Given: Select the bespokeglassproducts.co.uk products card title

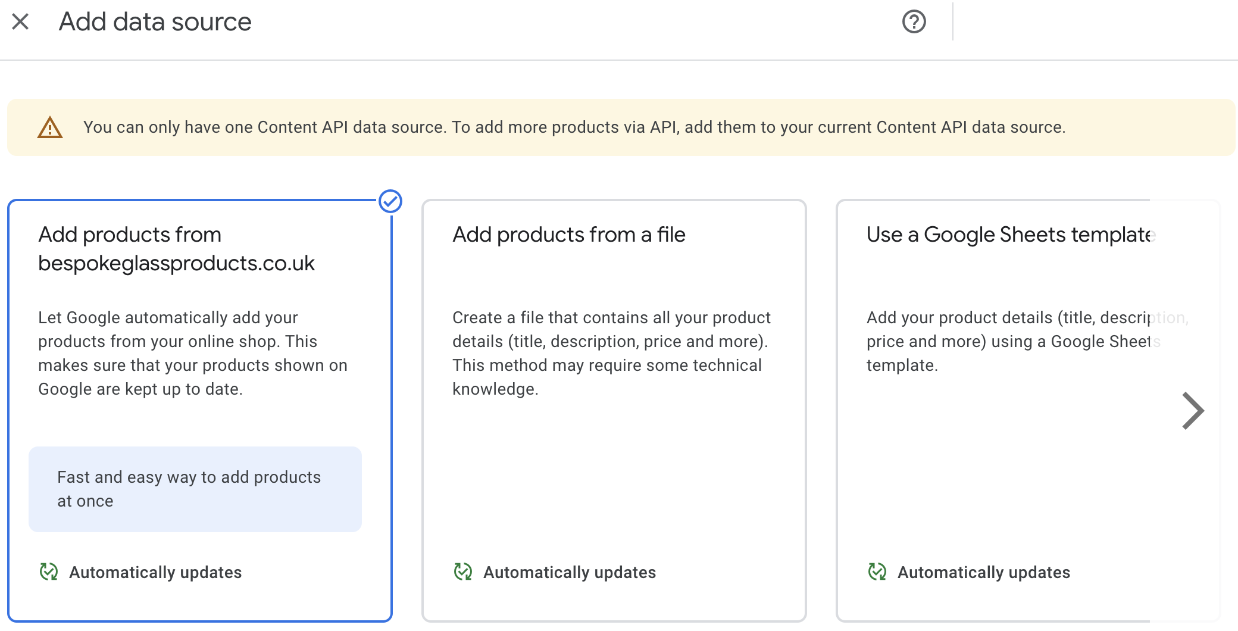Looking at the screenshot, I should point(176,249).
